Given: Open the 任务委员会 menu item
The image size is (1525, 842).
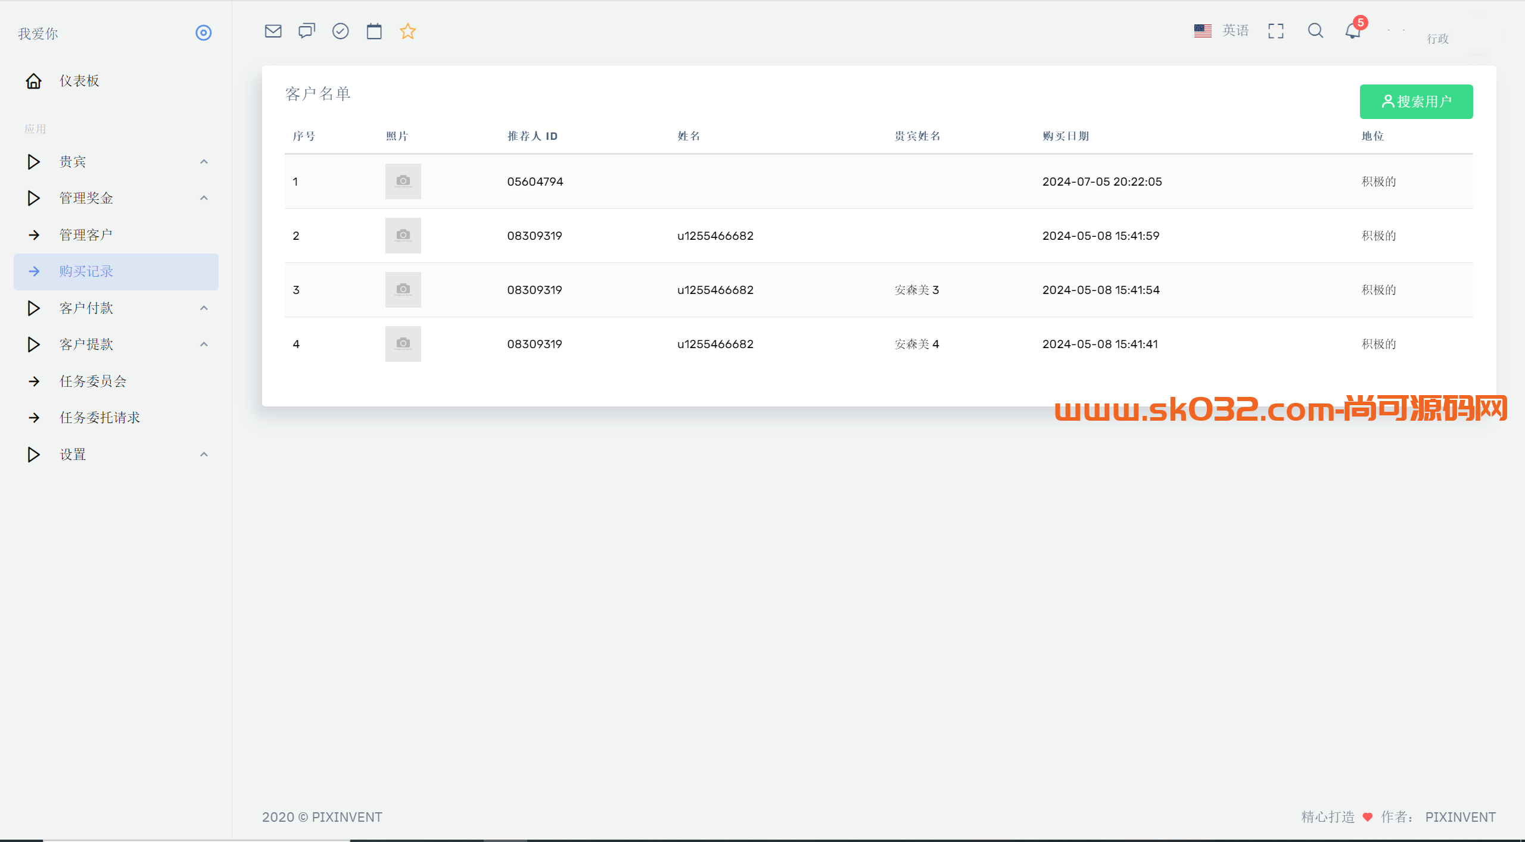Looking at the screenshot, I should (93, 381).
